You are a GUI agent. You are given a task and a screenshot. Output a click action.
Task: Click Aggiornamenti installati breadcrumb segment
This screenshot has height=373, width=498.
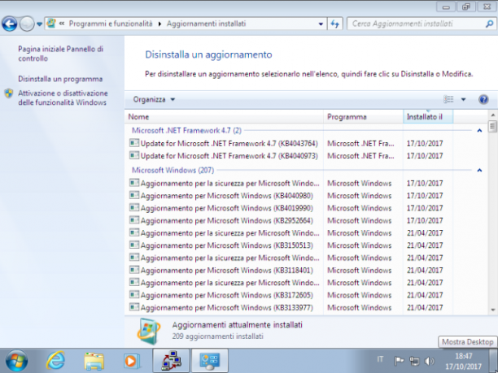tap(206, 24)
